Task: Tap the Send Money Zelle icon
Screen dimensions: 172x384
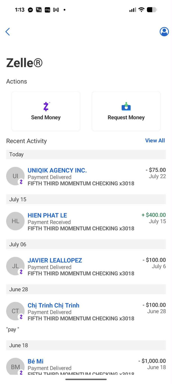Action: coord(46,107)
